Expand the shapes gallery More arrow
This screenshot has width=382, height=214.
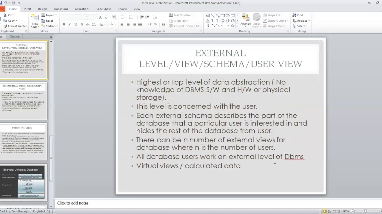(237, 26)
